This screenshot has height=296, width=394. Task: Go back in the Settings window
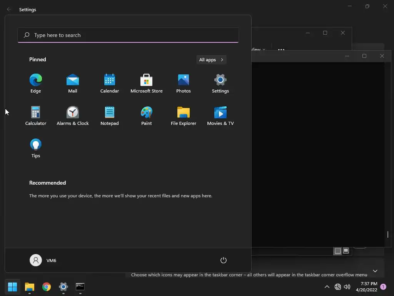point(9,9)
